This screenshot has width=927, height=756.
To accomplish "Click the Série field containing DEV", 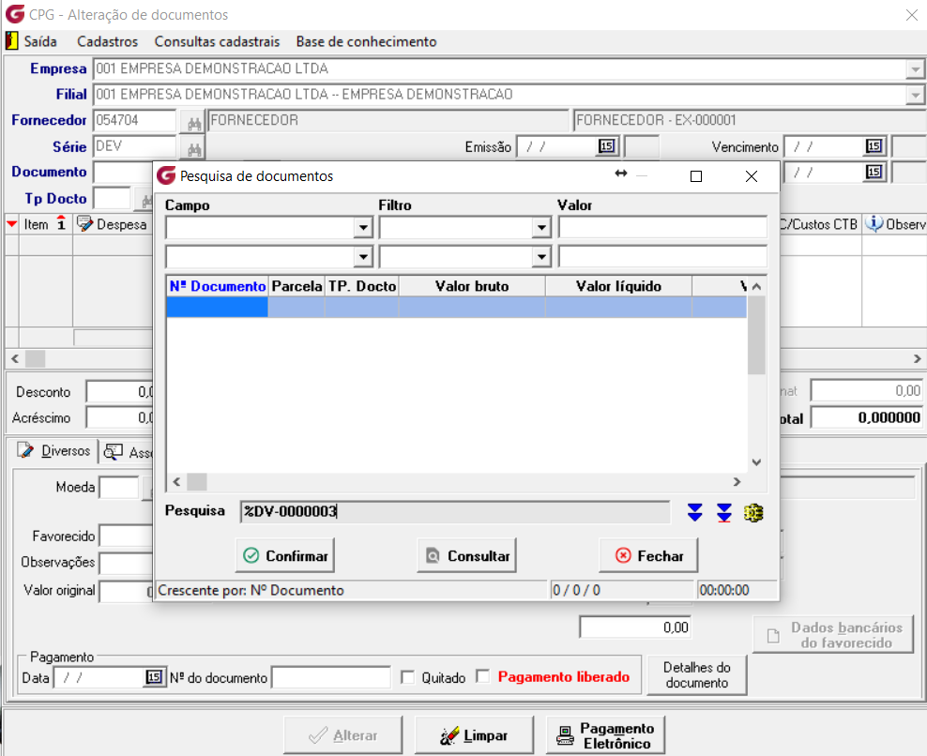I will [x=135, y=146].
